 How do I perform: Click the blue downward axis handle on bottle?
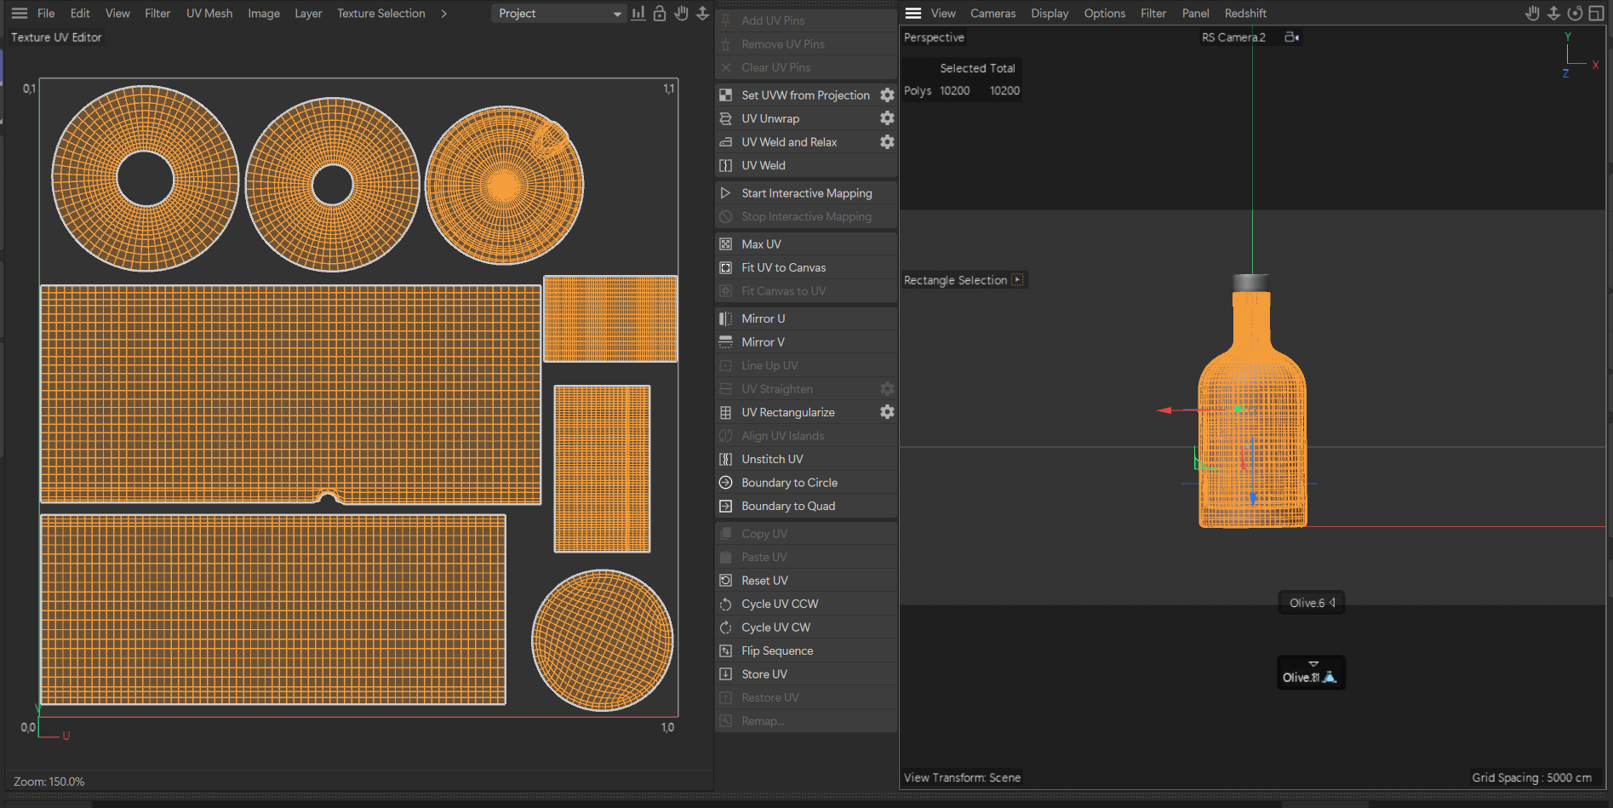pos(1252,497)
